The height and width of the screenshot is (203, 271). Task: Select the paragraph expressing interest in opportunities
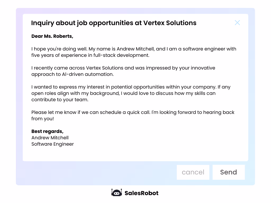[131, 93]
